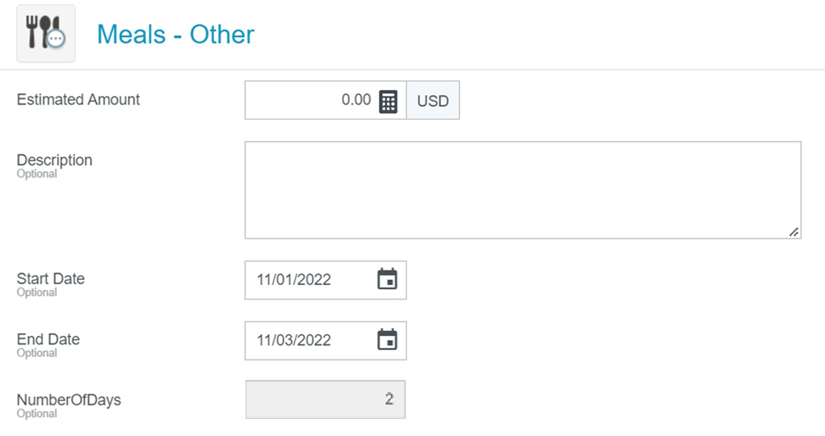
Task: Click the Estimated Amount label
Action: (x=78, y=99)
